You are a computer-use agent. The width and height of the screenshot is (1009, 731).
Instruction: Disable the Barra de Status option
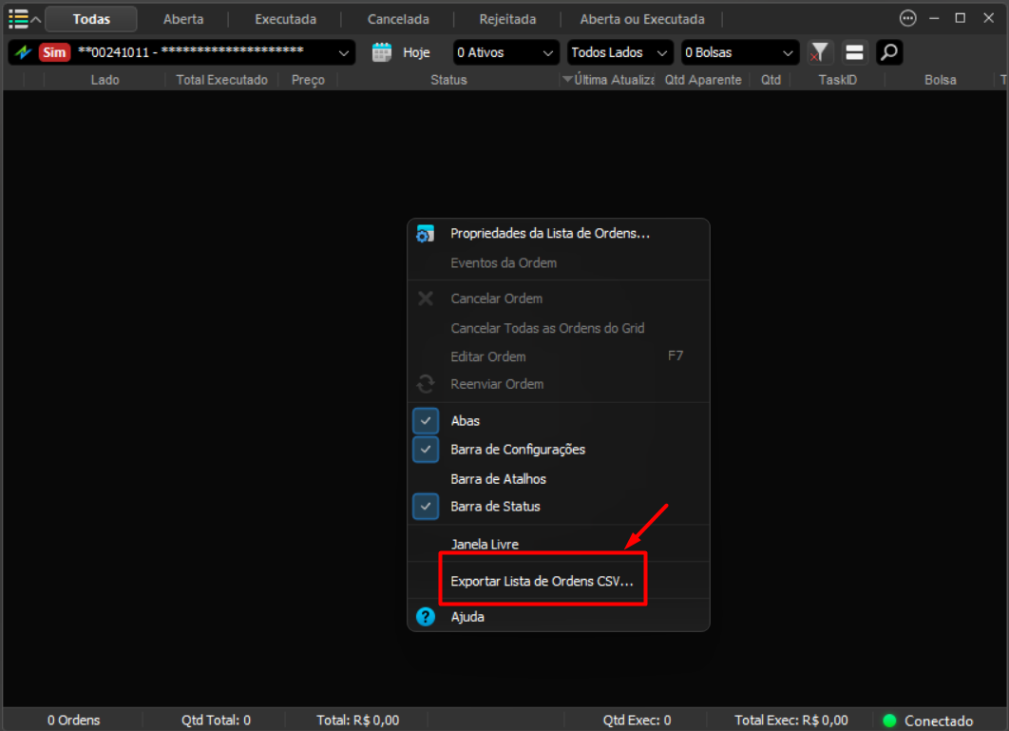(x=426, y=507)
